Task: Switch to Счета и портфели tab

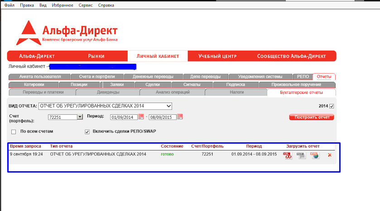Action: [97, 77]
